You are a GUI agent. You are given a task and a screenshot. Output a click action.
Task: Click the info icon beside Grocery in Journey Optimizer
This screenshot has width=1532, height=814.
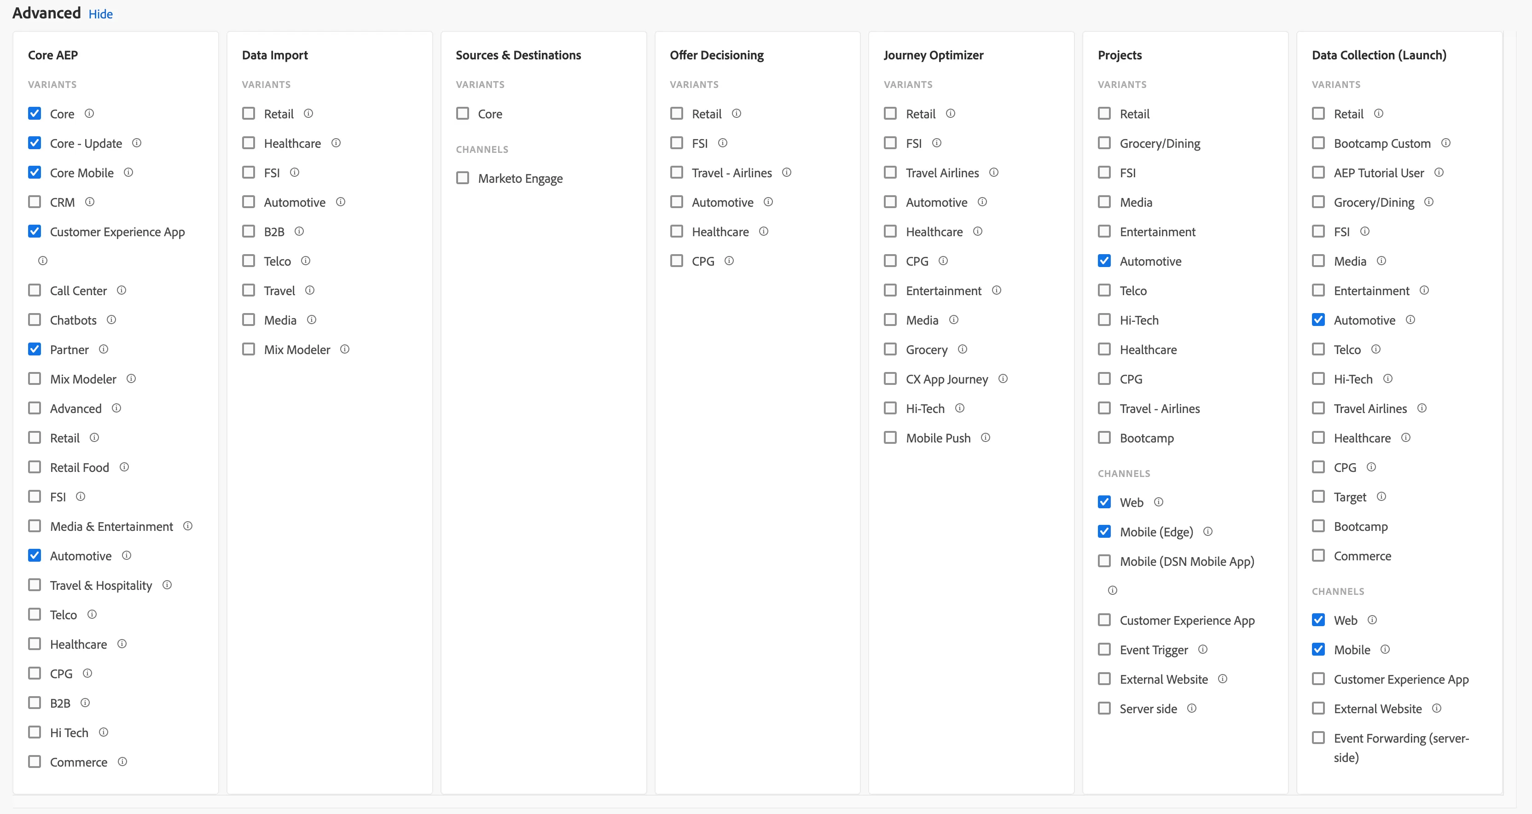click(963, 349)
